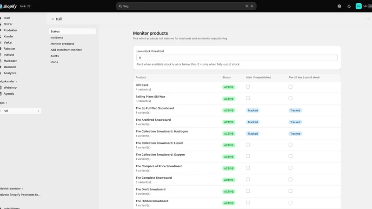Click unpublished Tracked badge for Archived Snowboard
The height and width of the screenshot is (209, 372).
[x=252, y=122]
